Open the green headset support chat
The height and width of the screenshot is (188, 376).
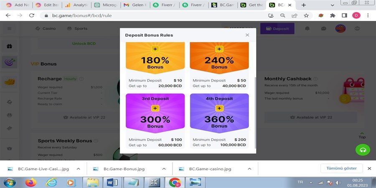point(363,150)
